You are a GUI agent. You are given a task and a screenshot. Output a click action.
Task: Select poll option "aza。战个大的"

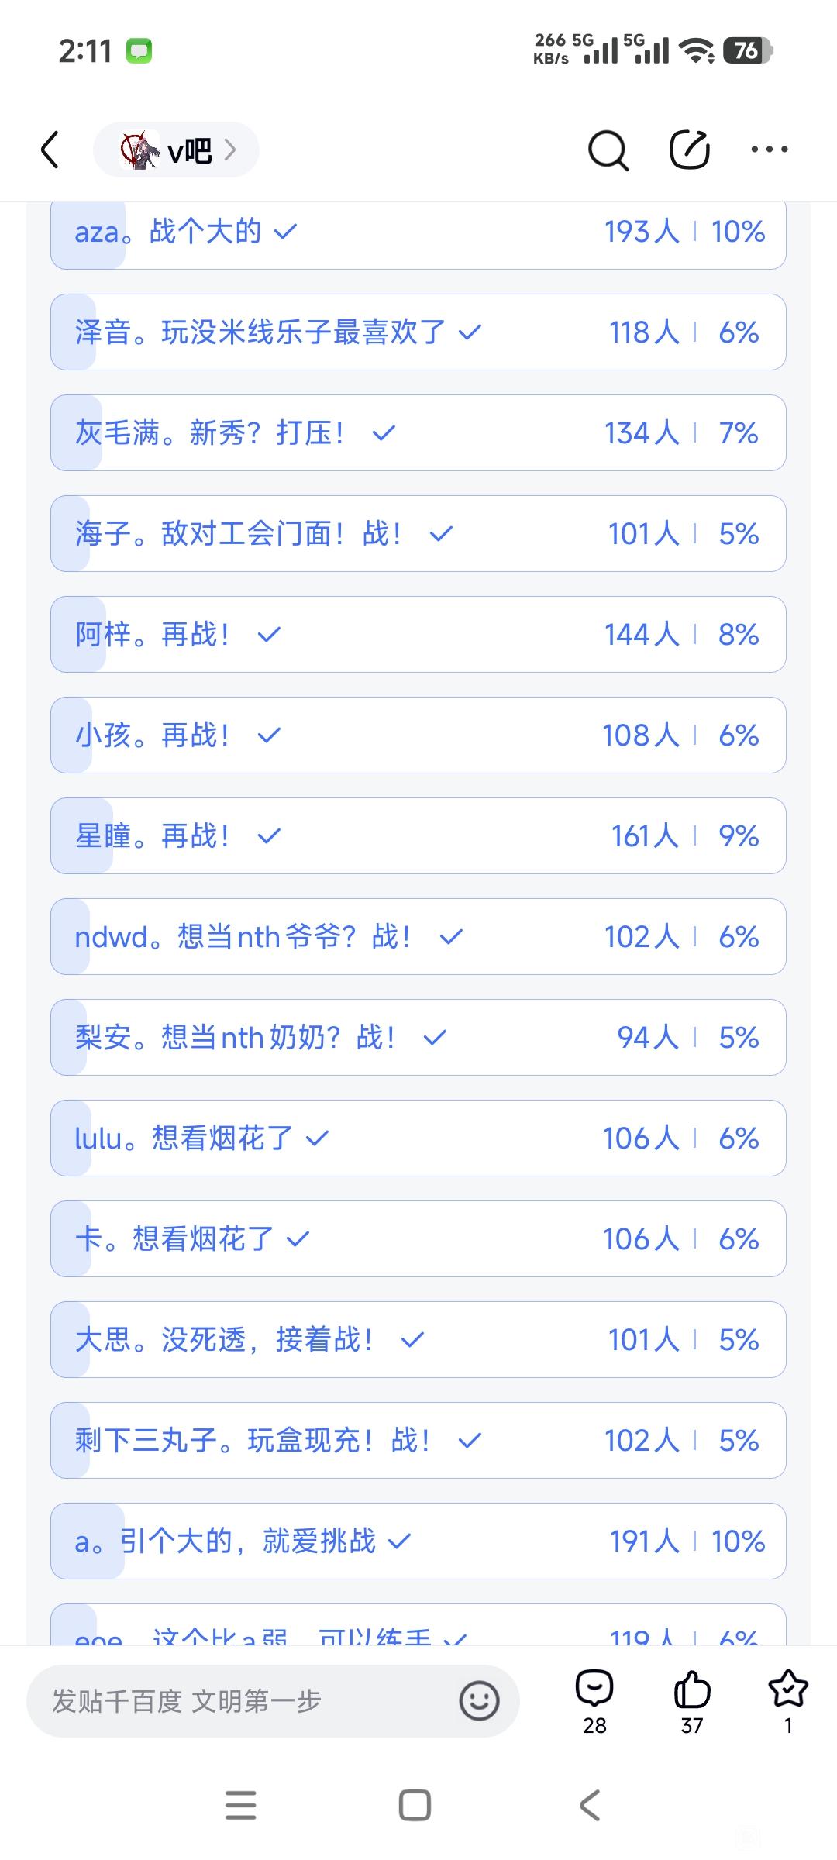click(418, 232)
